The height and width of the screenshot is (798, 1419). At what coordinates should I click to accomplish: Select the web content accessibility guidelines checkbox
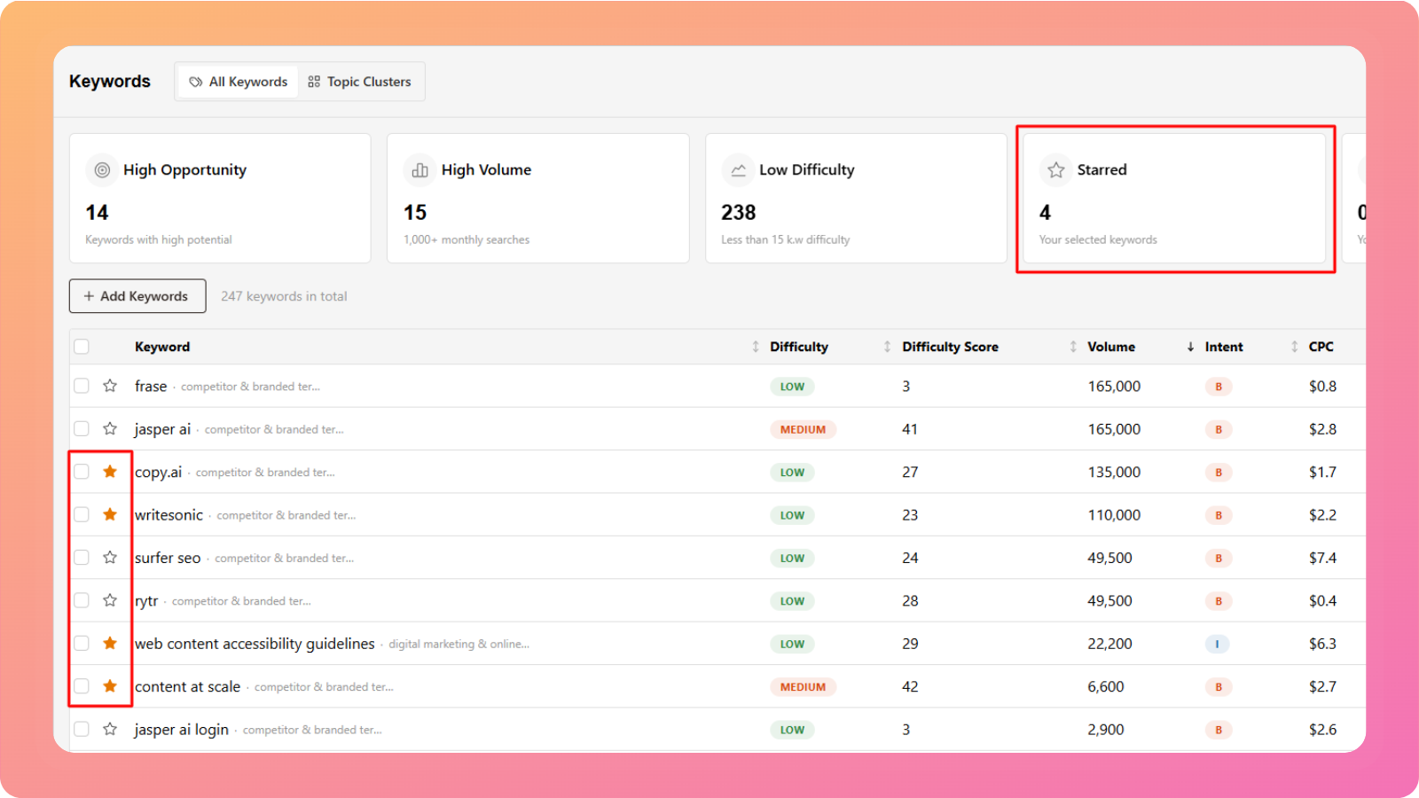point(82,644)
